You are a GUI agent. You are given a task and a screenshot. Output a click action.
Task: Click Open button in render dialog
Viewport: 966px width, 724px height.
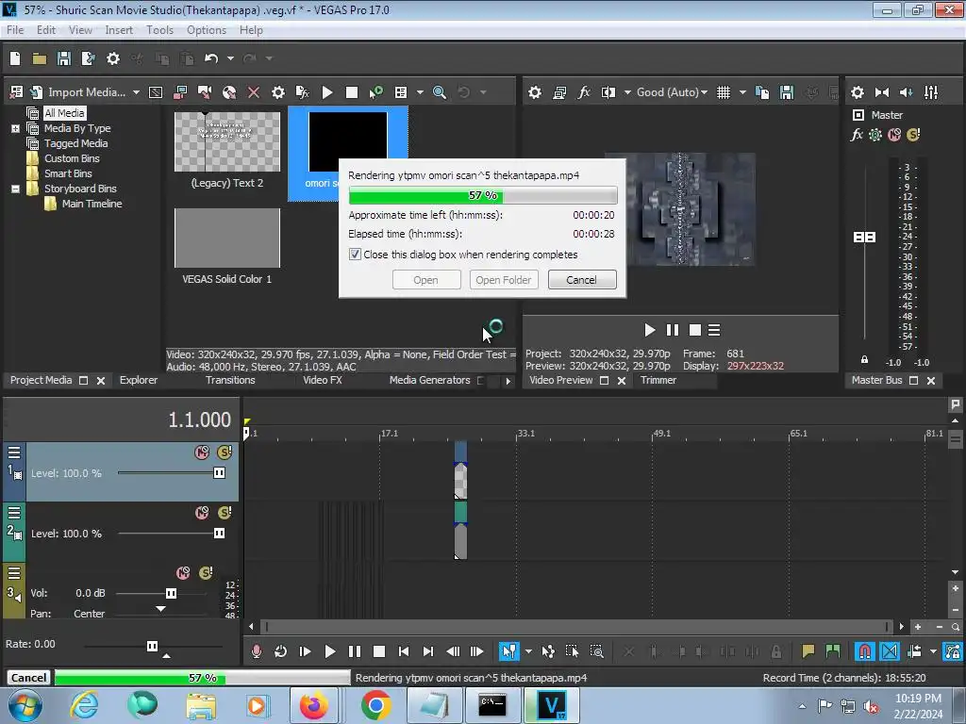[x=425, y=280]
